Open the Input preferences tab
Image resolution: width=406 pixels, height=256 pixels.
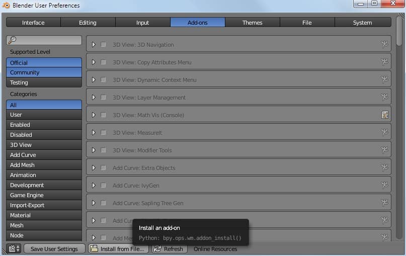coord(142,23)
